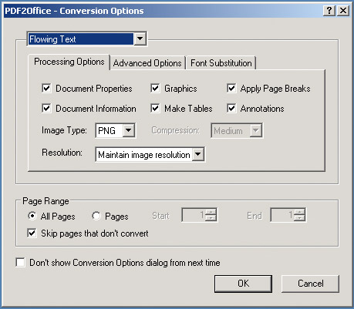Toggle Skip pages that don't convert

32,233
